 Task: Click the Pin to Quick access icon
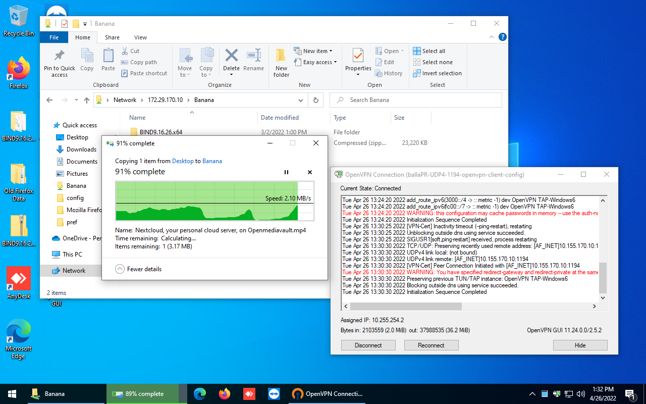[x=60, y=56]
